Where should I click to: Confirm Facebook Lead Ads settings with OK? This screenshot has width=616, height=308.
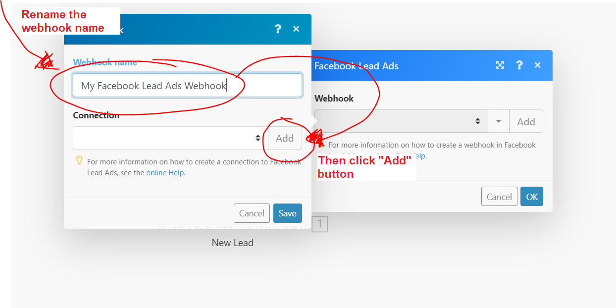(532, 197)
